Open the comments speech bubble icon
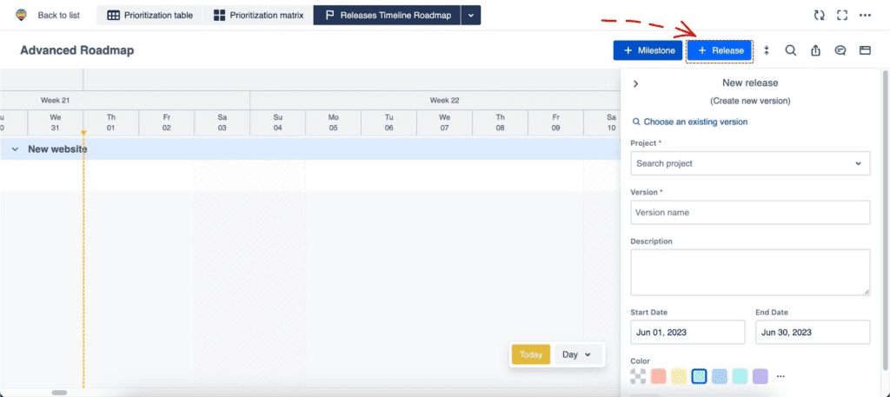The height and width of the screenshot is (397, 890). point(840,50)
